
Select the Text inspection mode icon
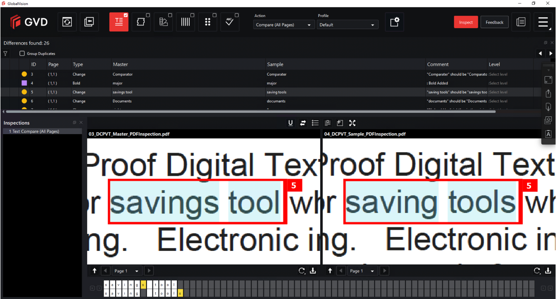point(118,22)
